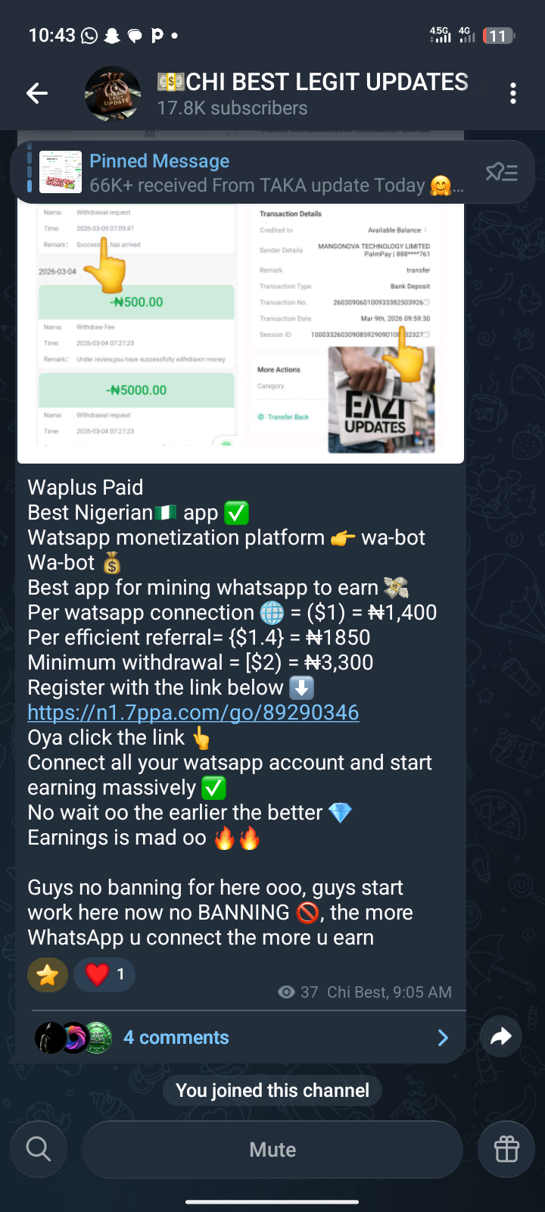
Task: Open the three-dot channel options menu
Action: tap(513, 93)
